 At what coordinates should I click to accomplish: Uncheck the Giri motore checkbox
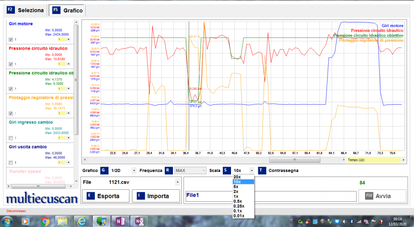pos(11,40)
